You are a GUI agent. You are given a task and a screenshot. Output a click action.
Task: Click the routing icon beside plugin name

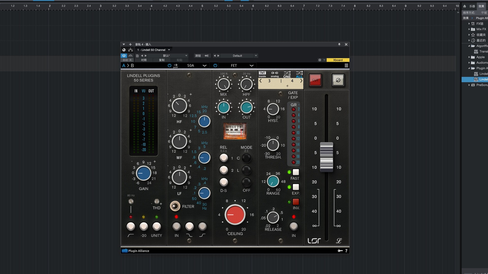[130, 50]
